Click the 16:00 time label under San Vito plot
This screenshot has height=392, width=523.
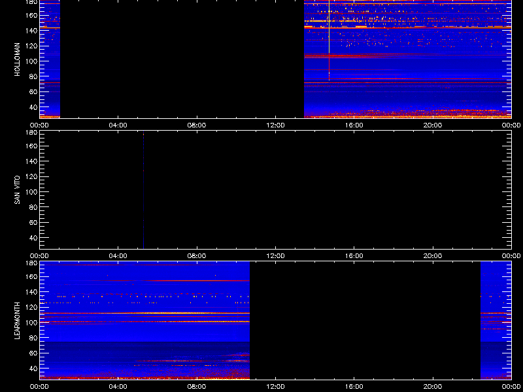click(354, 256)
